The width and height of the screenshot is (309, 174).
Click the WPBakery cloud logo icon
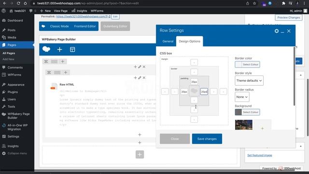pyautogui.click(x=46, y=49)
